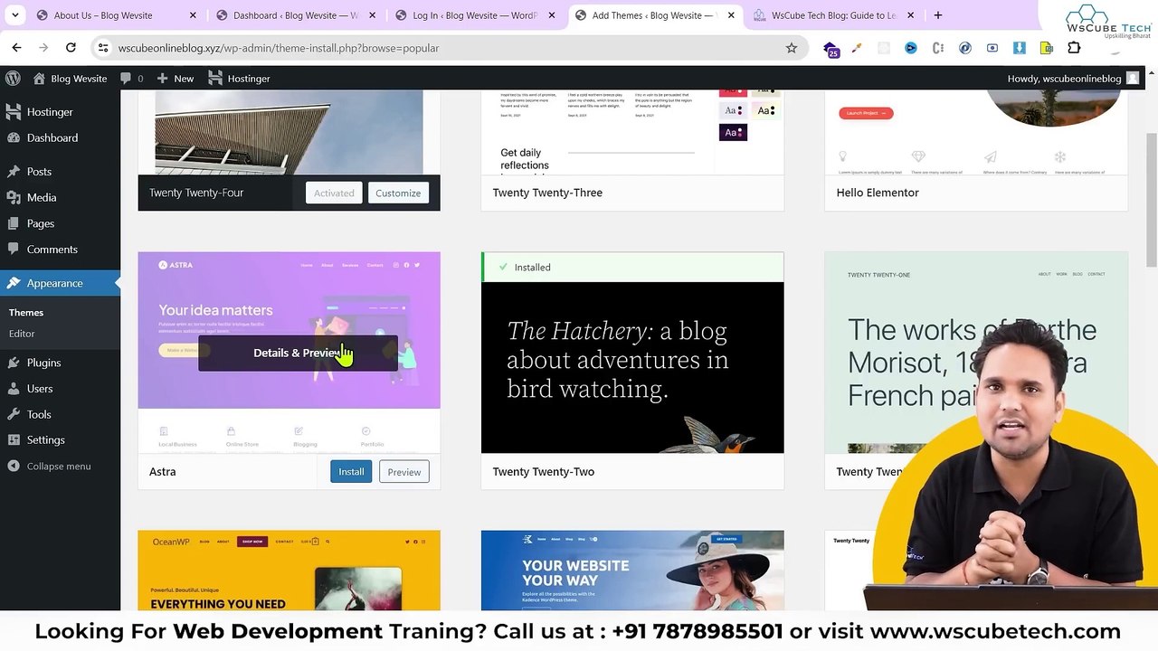This screenshot has height=651, width=1158.
Task: Open Howdy, wscubeonlineblog account menu
Action: tap(1073, 79)
